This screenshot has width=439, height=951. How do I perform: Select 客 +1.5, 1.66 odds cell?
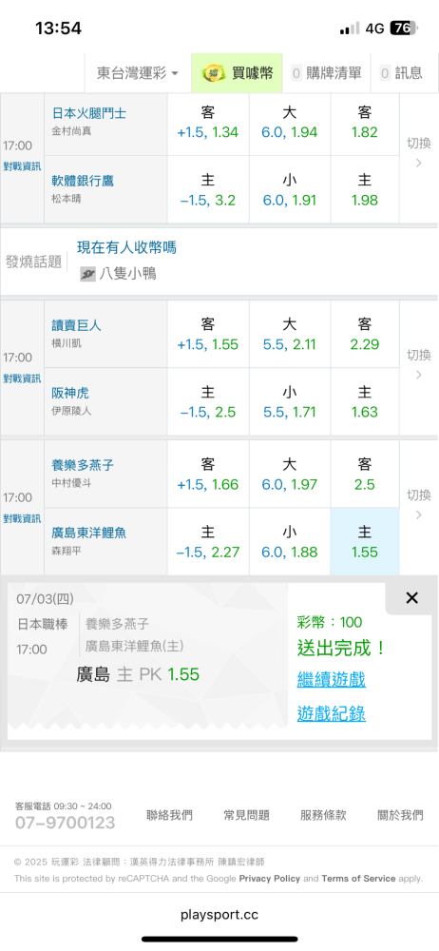pyautogui.click(x=208, y=475)
